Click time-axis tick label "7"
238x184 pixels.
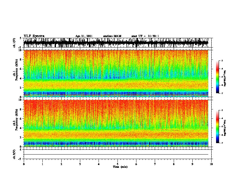point(155,164)
